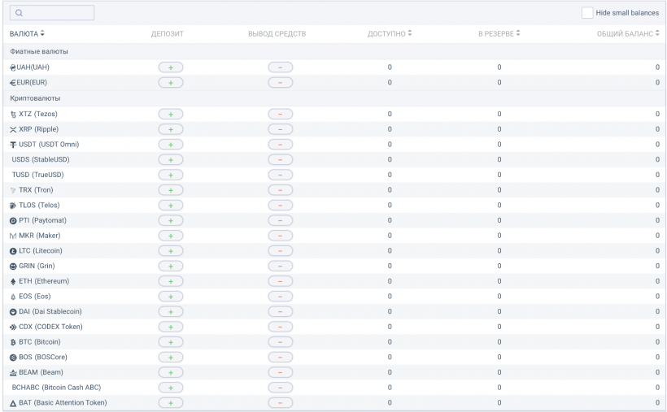
Task: Sort by ОБЩИЙ БАЛАНС column header
Action: coord(627,33)
